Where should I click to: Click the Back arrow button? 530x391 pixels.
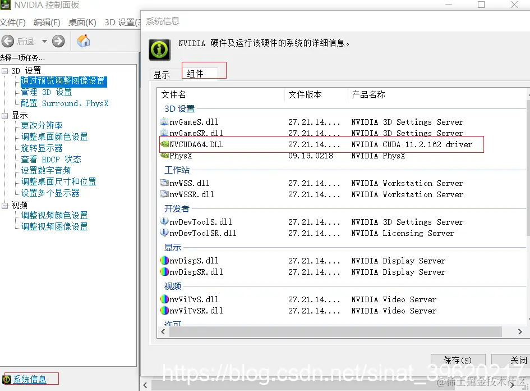pyautogui.click(x=8, y=42)
